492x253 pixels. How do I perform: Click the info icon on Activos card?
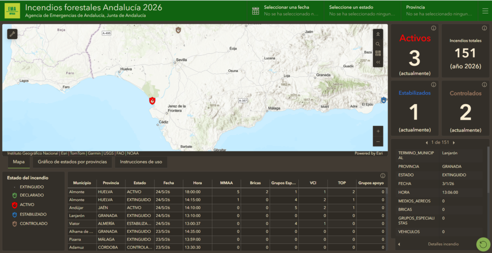click(x=434, y=28)
